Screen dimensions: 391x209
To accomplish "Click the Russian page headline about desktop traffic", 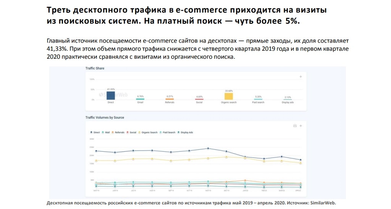I will click(x=186, y=15).
